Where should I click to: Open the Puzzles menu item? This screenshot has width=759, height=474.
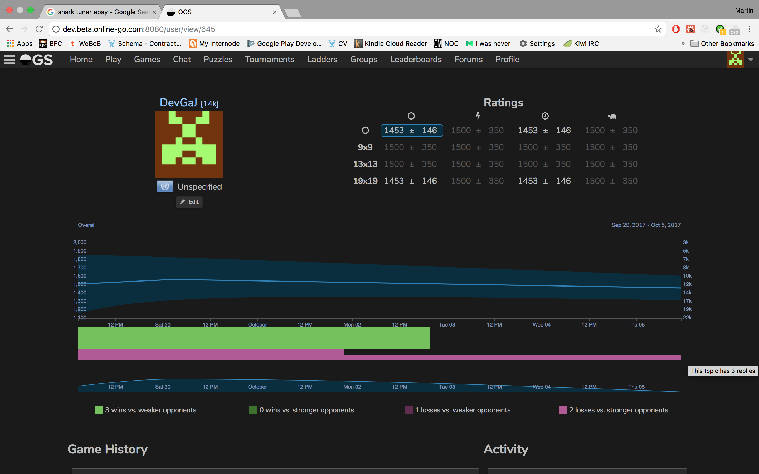click(x=218, y=60)
